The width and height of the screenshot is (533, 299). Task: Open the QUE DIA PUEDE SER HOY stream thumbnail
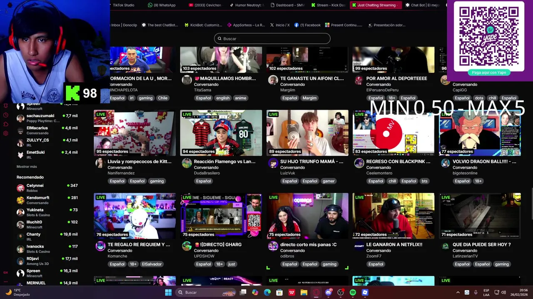[480, 216]
